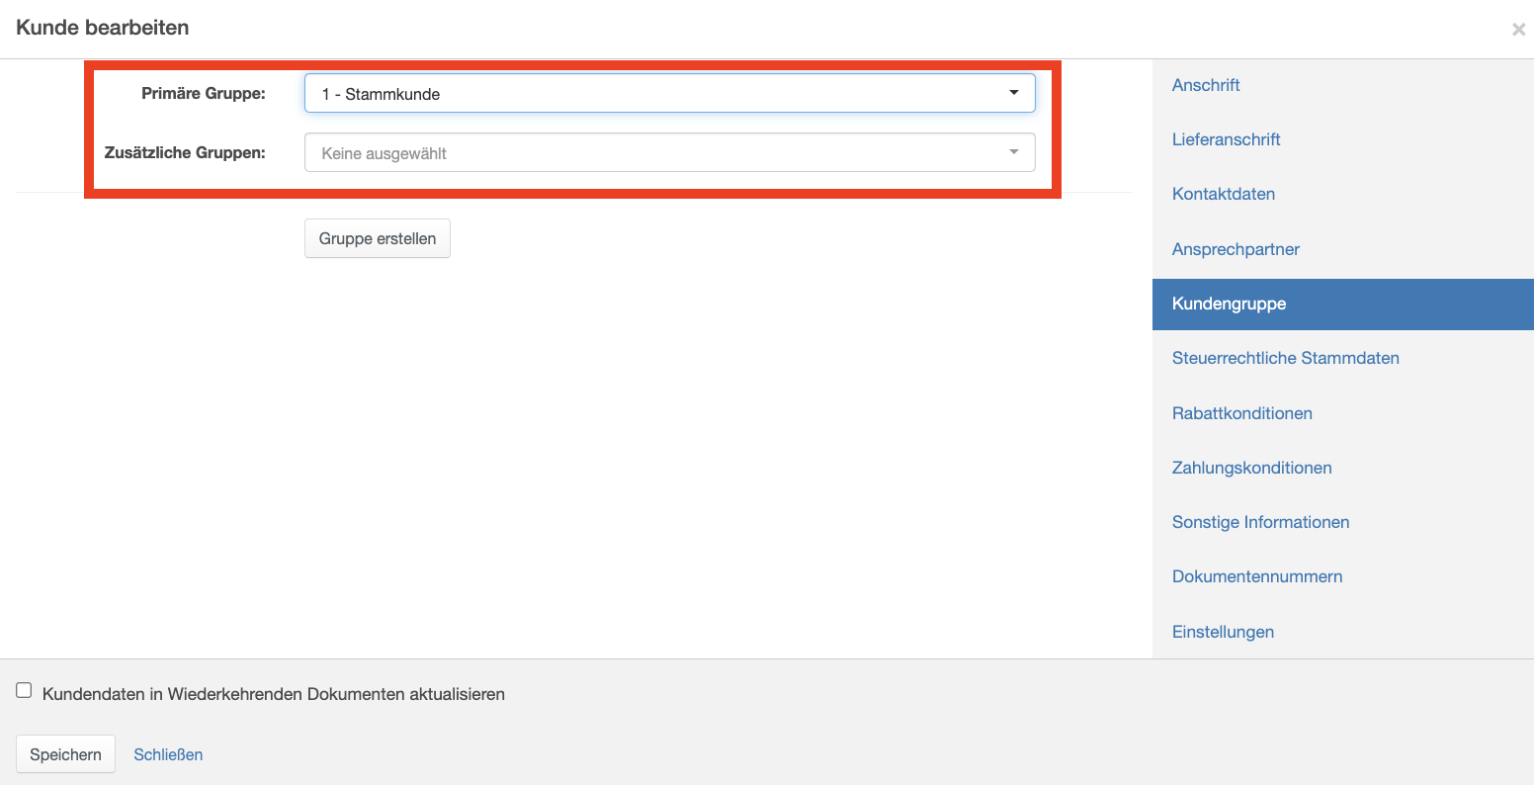
Task: Select the active Kundengruppe tab
Action: [1229, 304]
